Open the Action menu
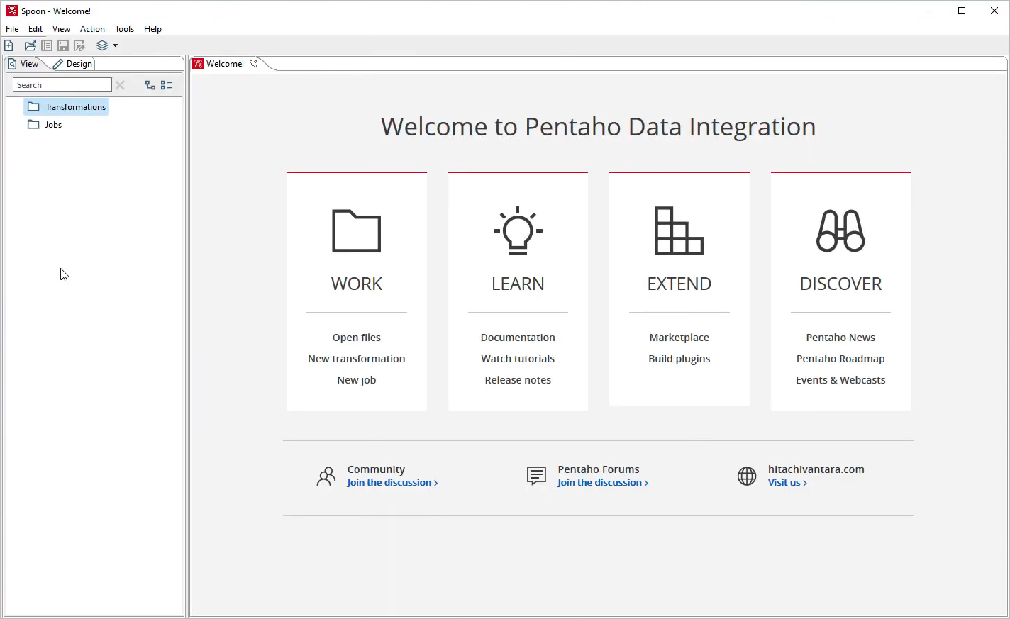1010x619 pixels. tap(92, 29)
